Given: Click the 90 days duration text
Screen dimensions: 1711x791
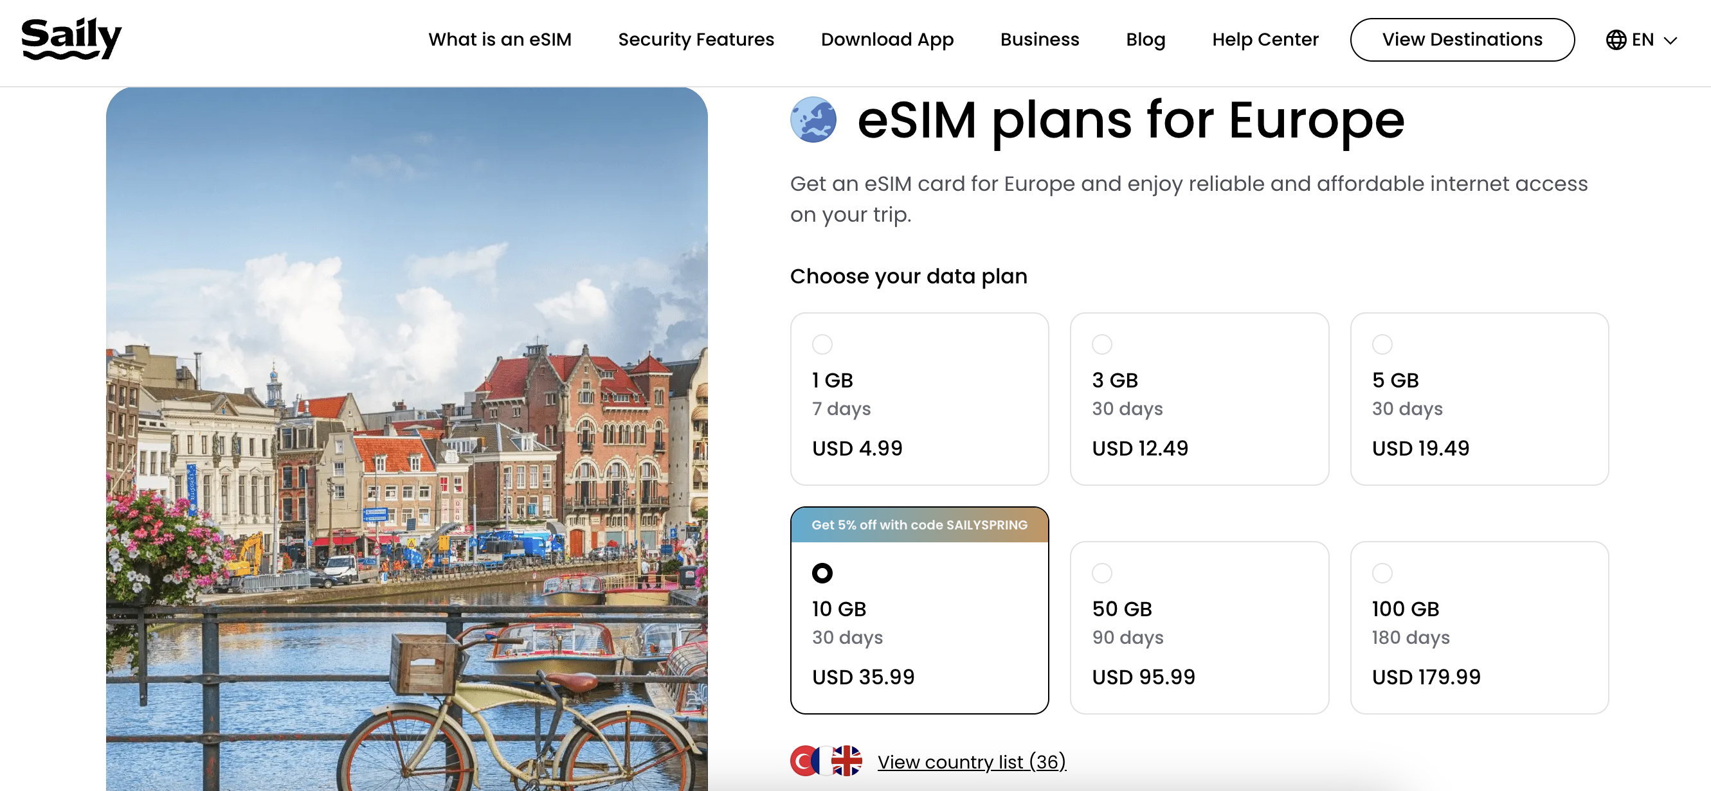Looking at the screenshot, I should (1127, 637).
